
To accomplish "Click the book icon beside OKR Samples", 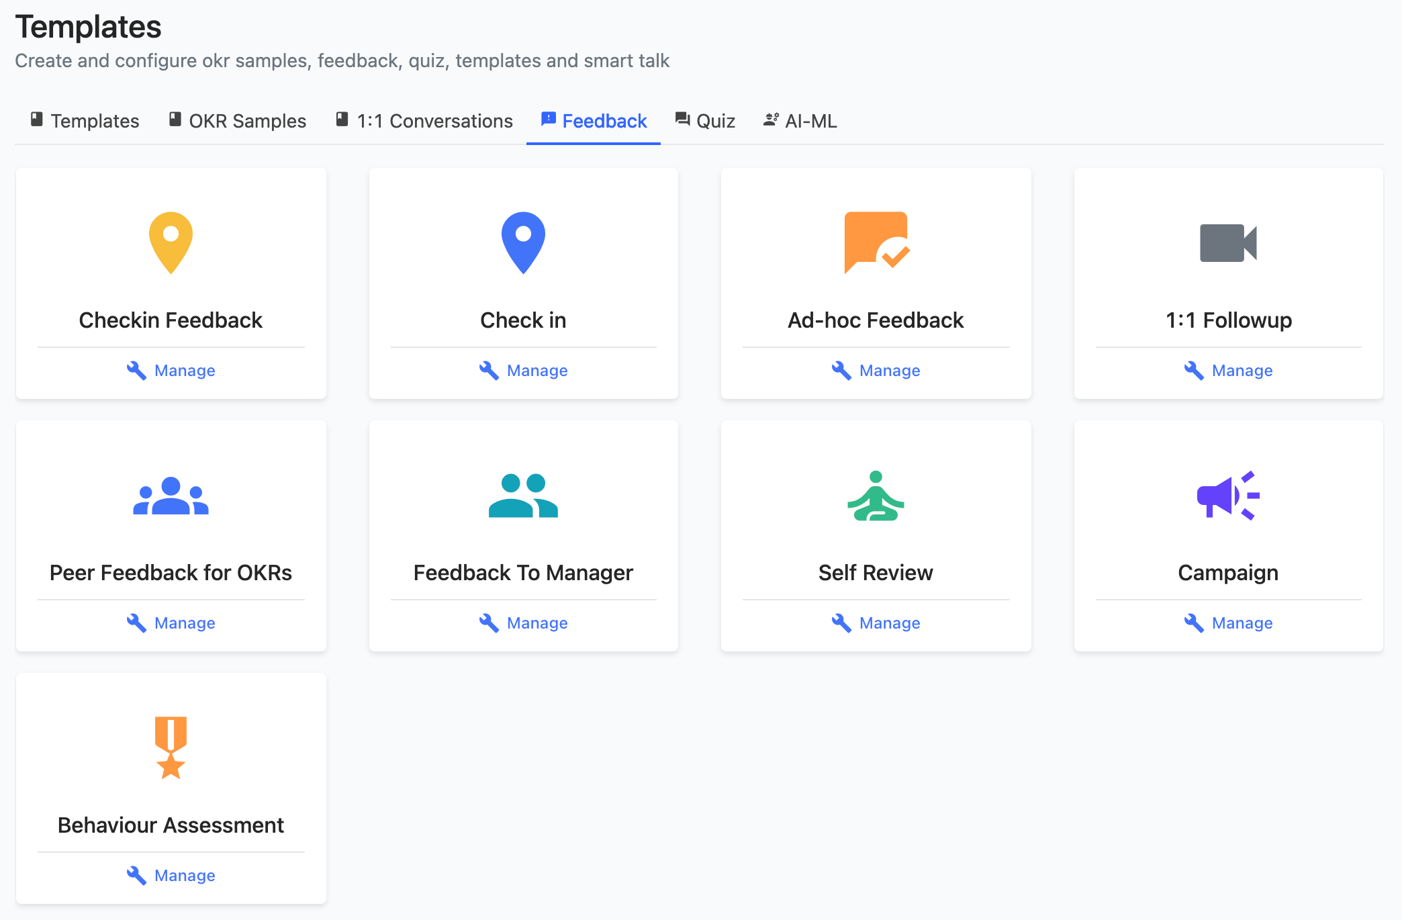I will point(175,120).
